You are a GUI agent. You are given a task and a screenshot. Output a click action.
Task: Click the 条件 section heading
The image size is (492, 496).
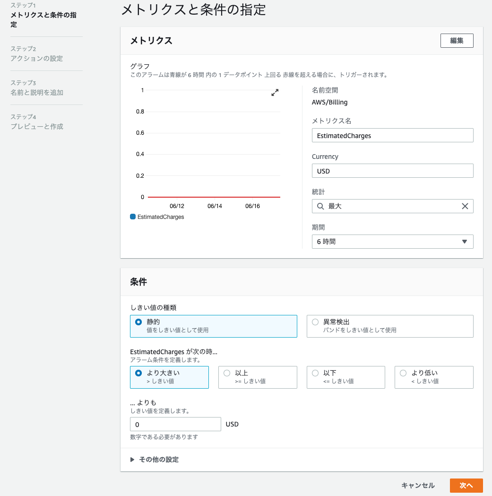point(138,282)
